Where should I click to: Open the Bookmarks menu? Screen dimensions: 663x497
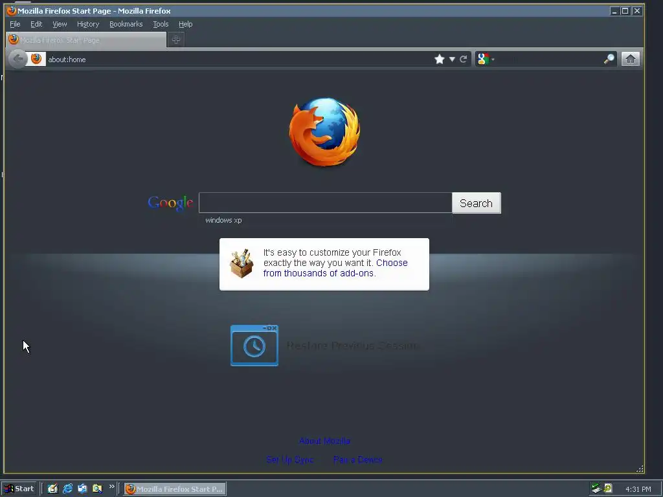coord(126,24)
